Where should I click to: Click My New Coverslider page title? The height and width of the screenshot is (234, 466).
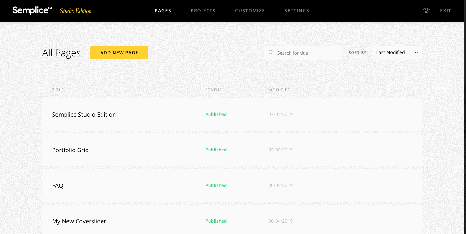[79, 221]
